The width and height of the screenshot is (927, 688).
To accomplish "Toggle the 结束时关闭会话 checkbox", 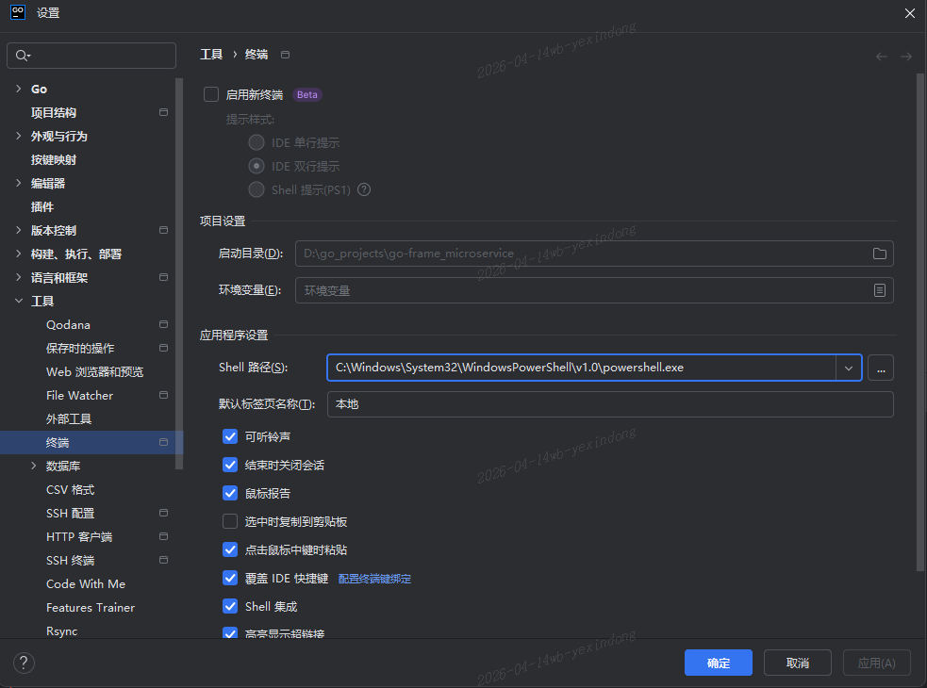I will pos(230,465).
